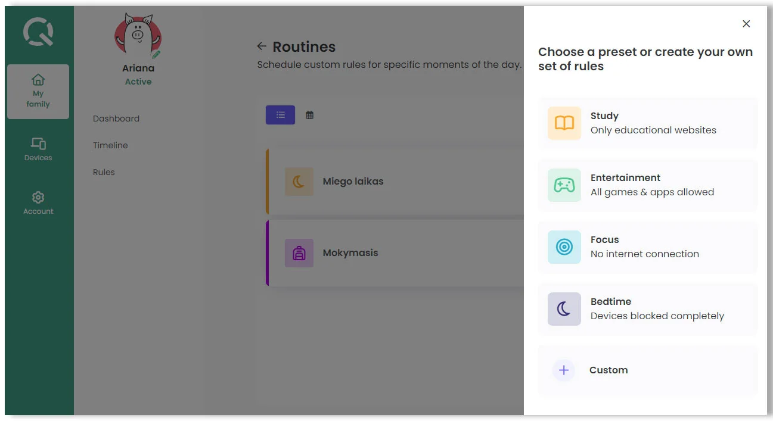Screen dimensions: 773x421
Task: Click the Custom plus icon
Action: coord(564,370)
